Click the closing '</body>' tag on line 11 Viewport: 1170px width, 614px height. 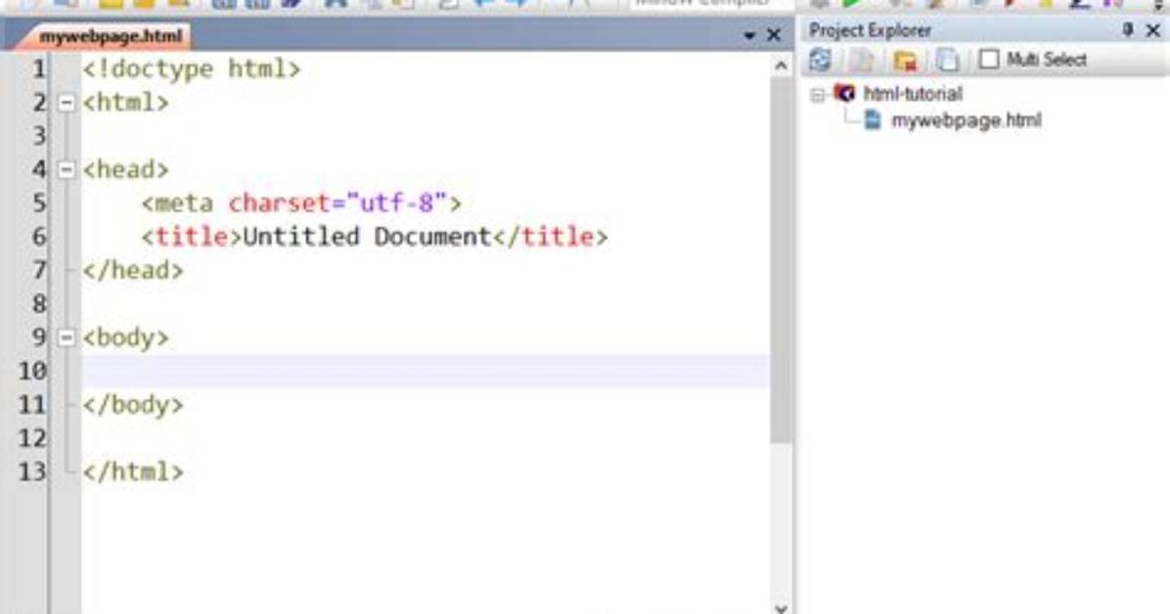133,405
